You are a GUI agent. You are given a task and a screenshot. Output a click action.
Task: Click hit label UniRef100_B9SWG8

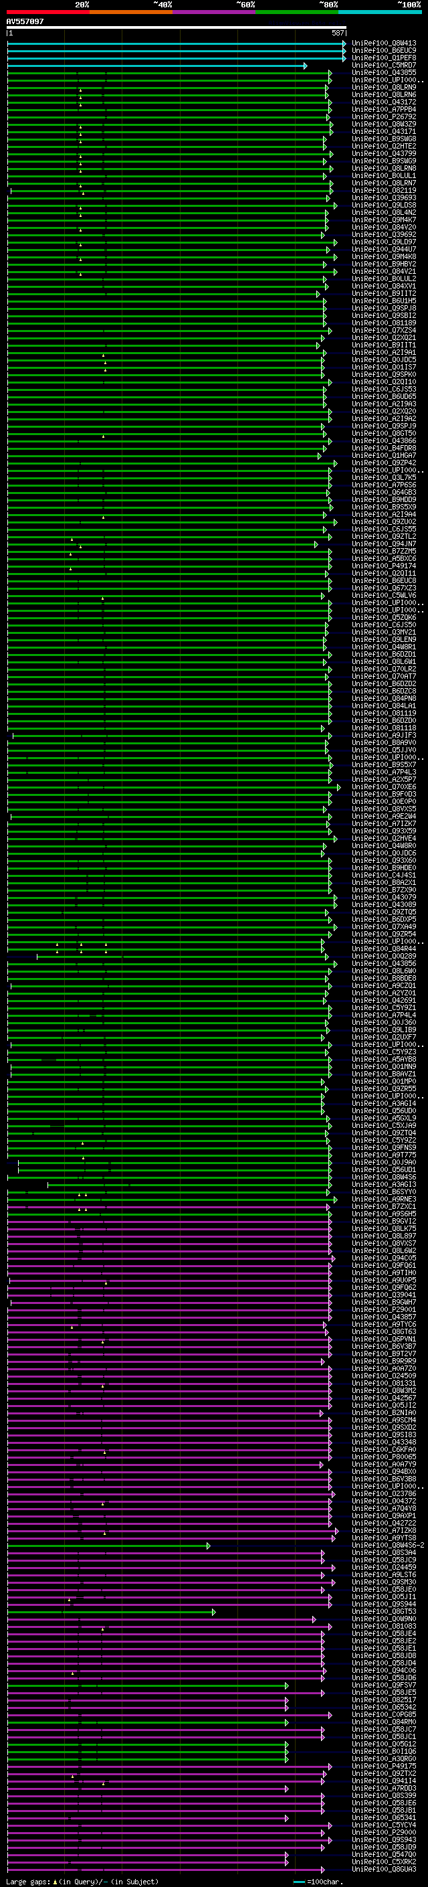[x=384, y=139]
